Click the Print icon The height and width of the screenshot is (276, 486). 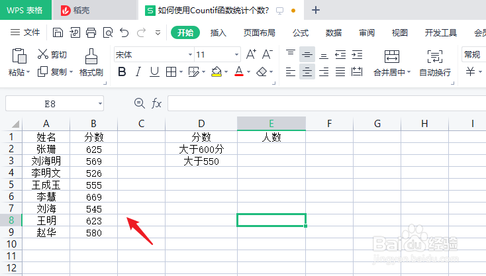coord(91,32)
